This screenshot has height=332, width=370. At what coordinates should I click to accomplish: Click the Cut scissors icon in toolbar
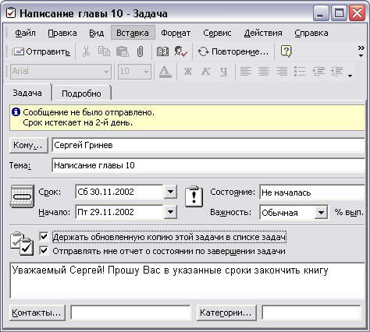tap(86, 51)
